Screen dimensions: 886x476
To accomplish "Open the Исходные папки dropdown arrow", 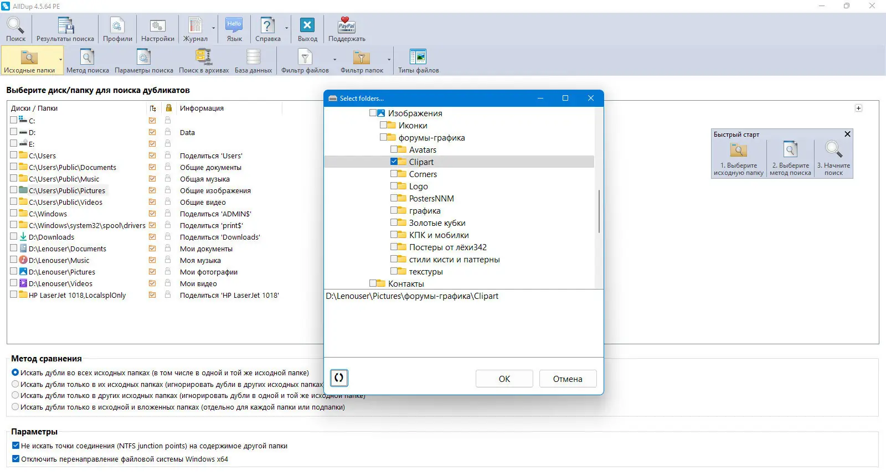I will click(60, 59).
